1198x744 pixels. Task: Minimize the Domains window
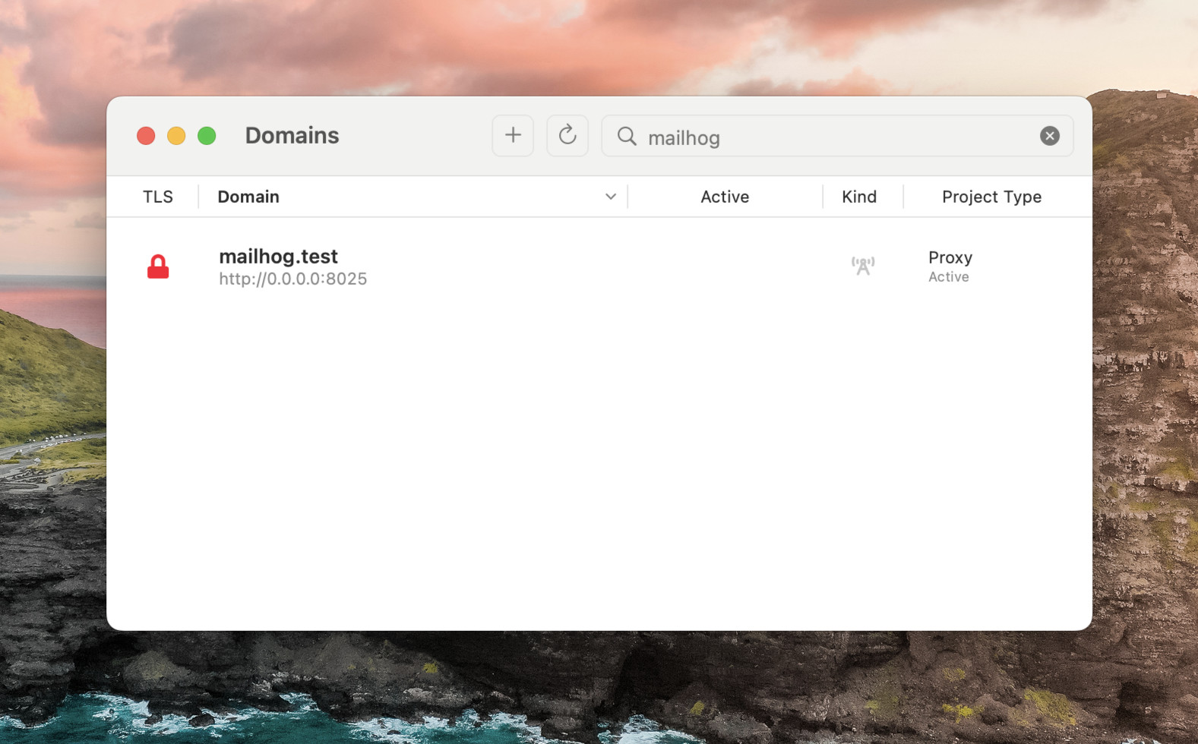[x=176, y=136]
